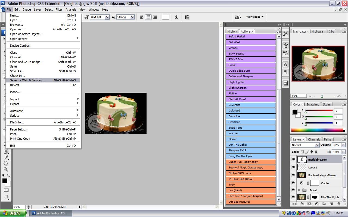
Task: Run the Sepia Tone action
Action: click(x=251, y=128)
